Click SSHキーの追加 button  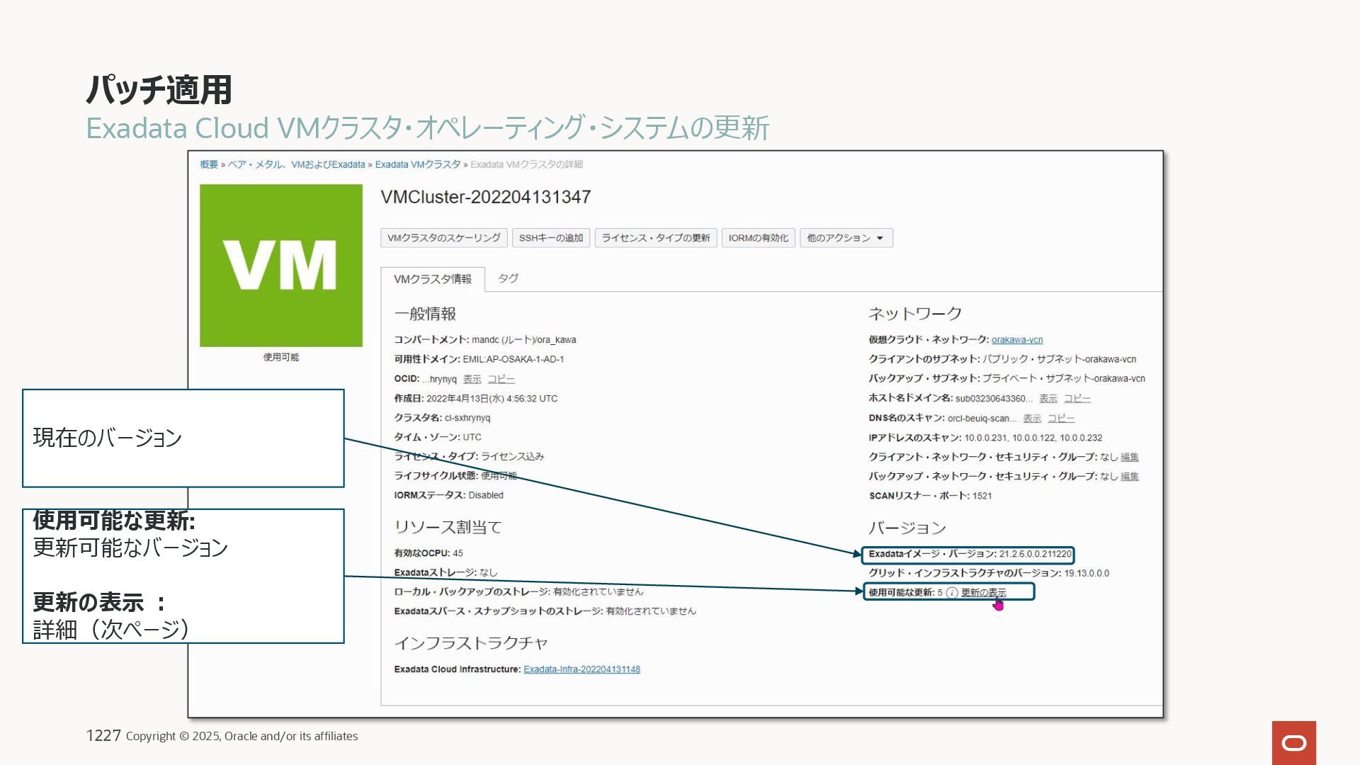pos(550,238)
